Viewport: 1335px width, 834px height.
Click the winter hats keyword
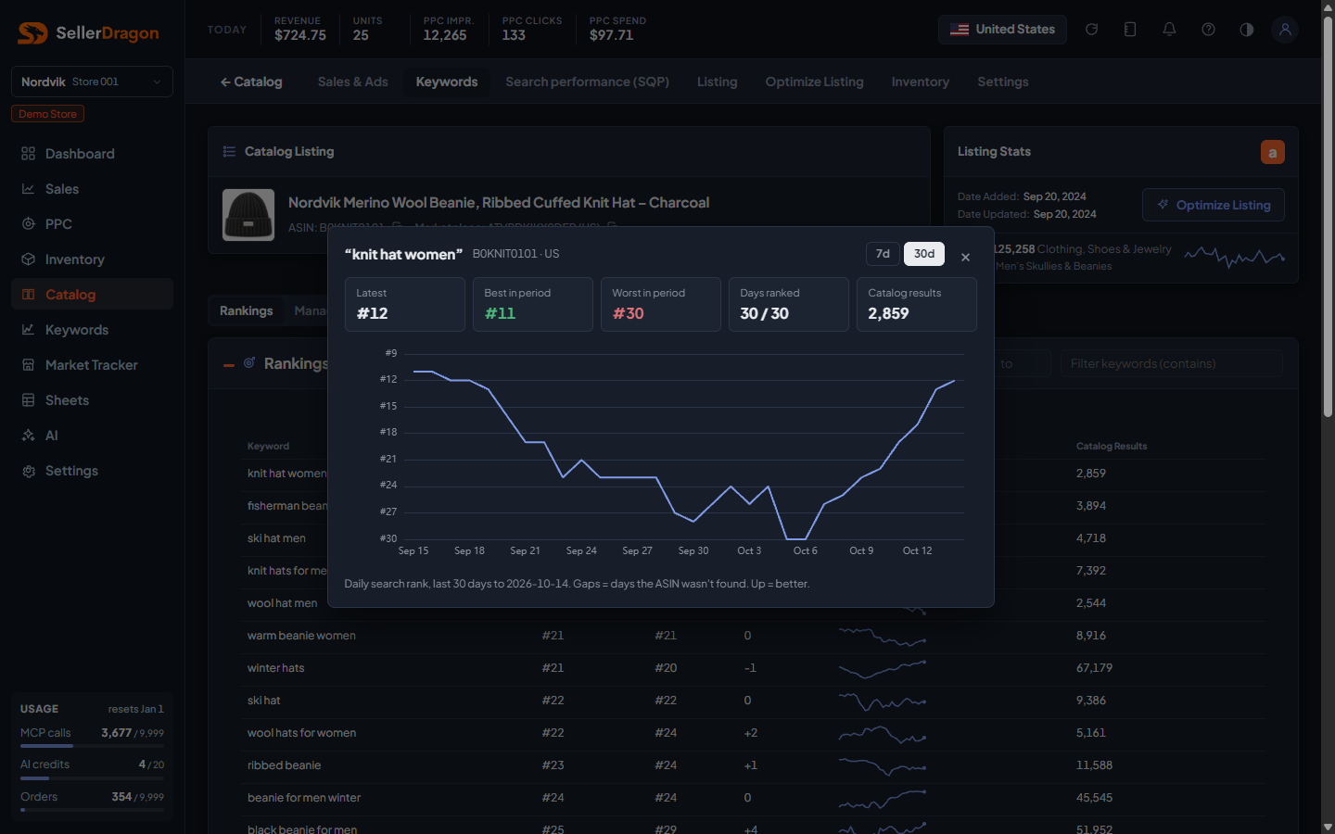pos(275,668)
